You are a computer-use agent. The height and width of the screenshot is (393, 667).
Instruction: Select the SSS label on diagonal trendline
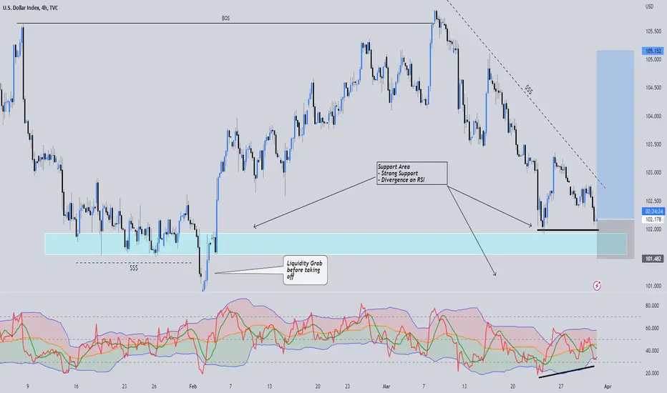[x=528, y=89]
